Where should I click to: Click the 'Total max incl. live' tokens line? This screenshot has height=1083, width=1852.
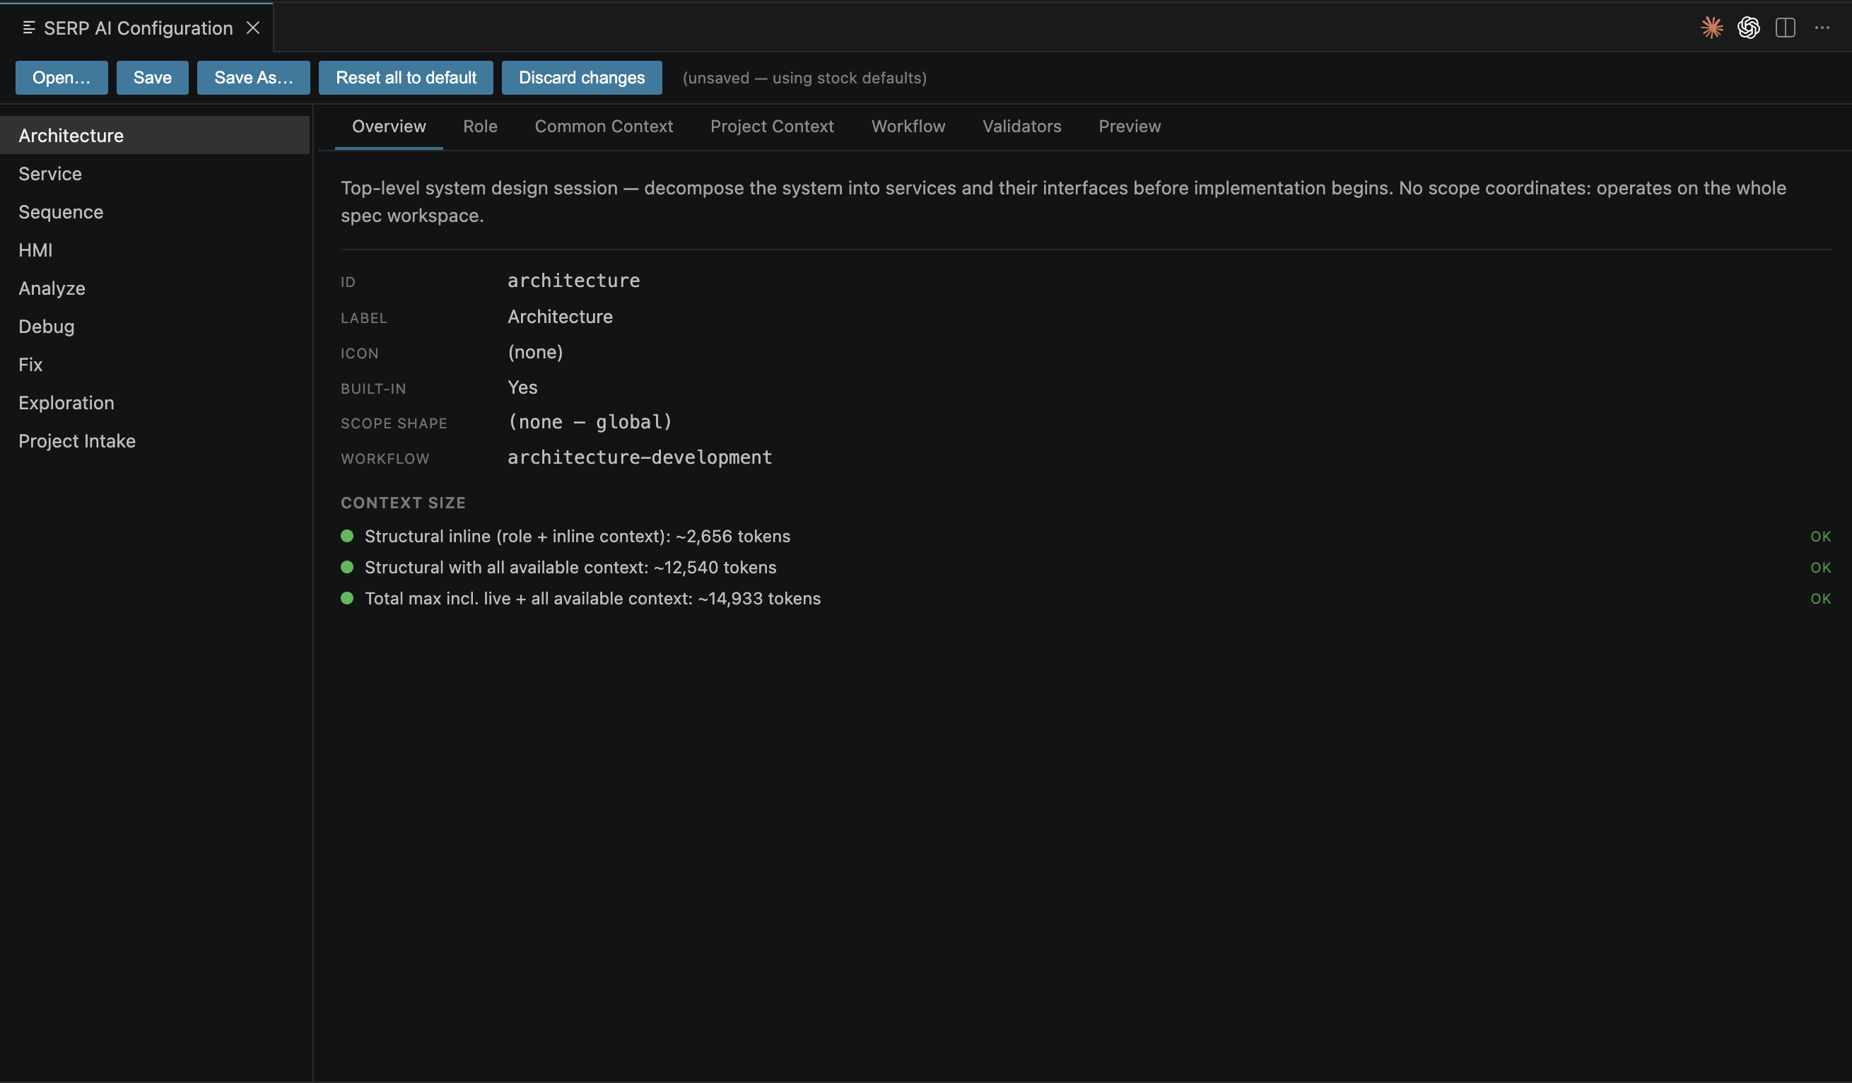click(592, 599)
